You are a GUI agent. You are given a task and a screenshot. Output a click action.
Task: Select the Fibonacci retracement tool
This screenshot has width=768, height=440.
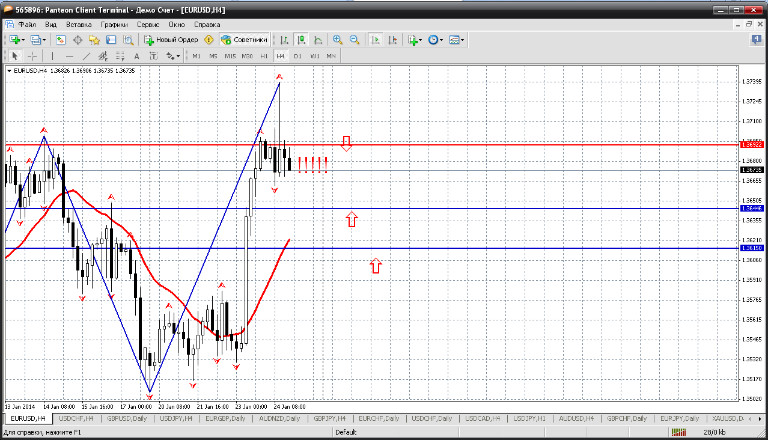point(120,56)
